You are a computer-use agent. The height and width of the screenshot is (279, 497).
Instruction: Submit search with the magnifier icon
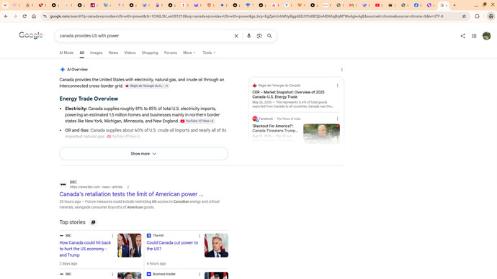point(269,36)
